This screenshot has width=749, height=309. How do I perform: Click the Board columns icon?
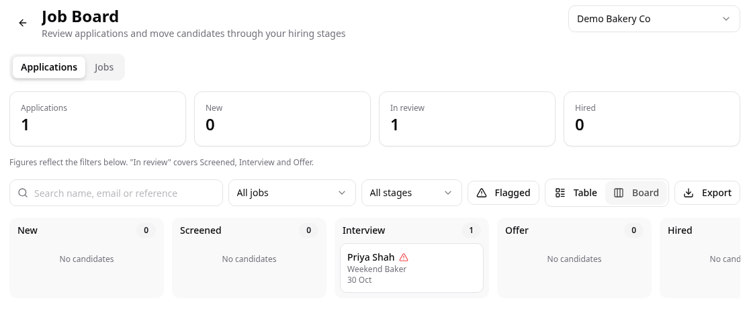click(x=619, y=193)
